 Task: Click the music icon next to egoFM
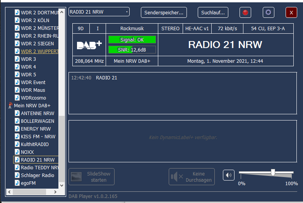17,183
